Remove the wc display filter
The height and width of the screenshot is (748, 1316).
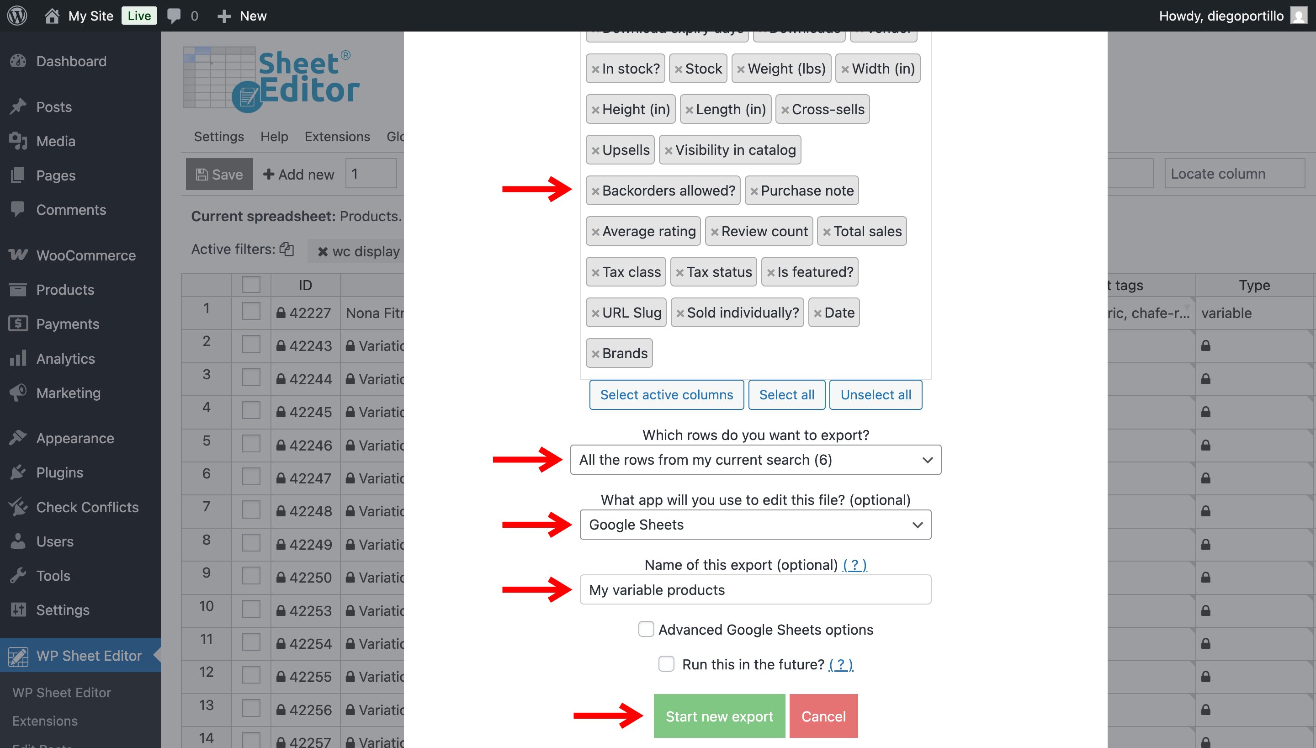point(323,252)
